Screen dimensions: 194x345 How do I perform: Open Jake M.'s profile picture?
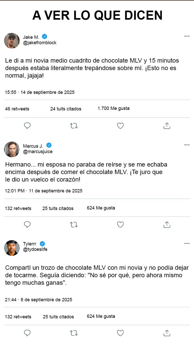(x=12, y=41)
